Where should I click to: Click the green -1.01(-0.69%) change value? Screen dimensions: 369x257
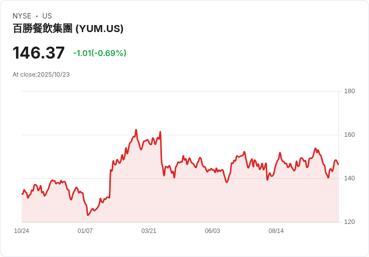pyautogui.click(x=99, y=53)
